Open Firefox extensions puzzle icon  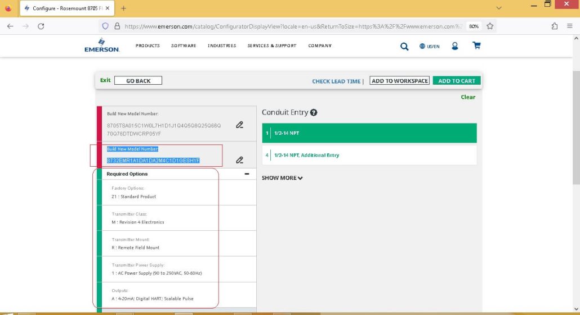click(555, 26)
